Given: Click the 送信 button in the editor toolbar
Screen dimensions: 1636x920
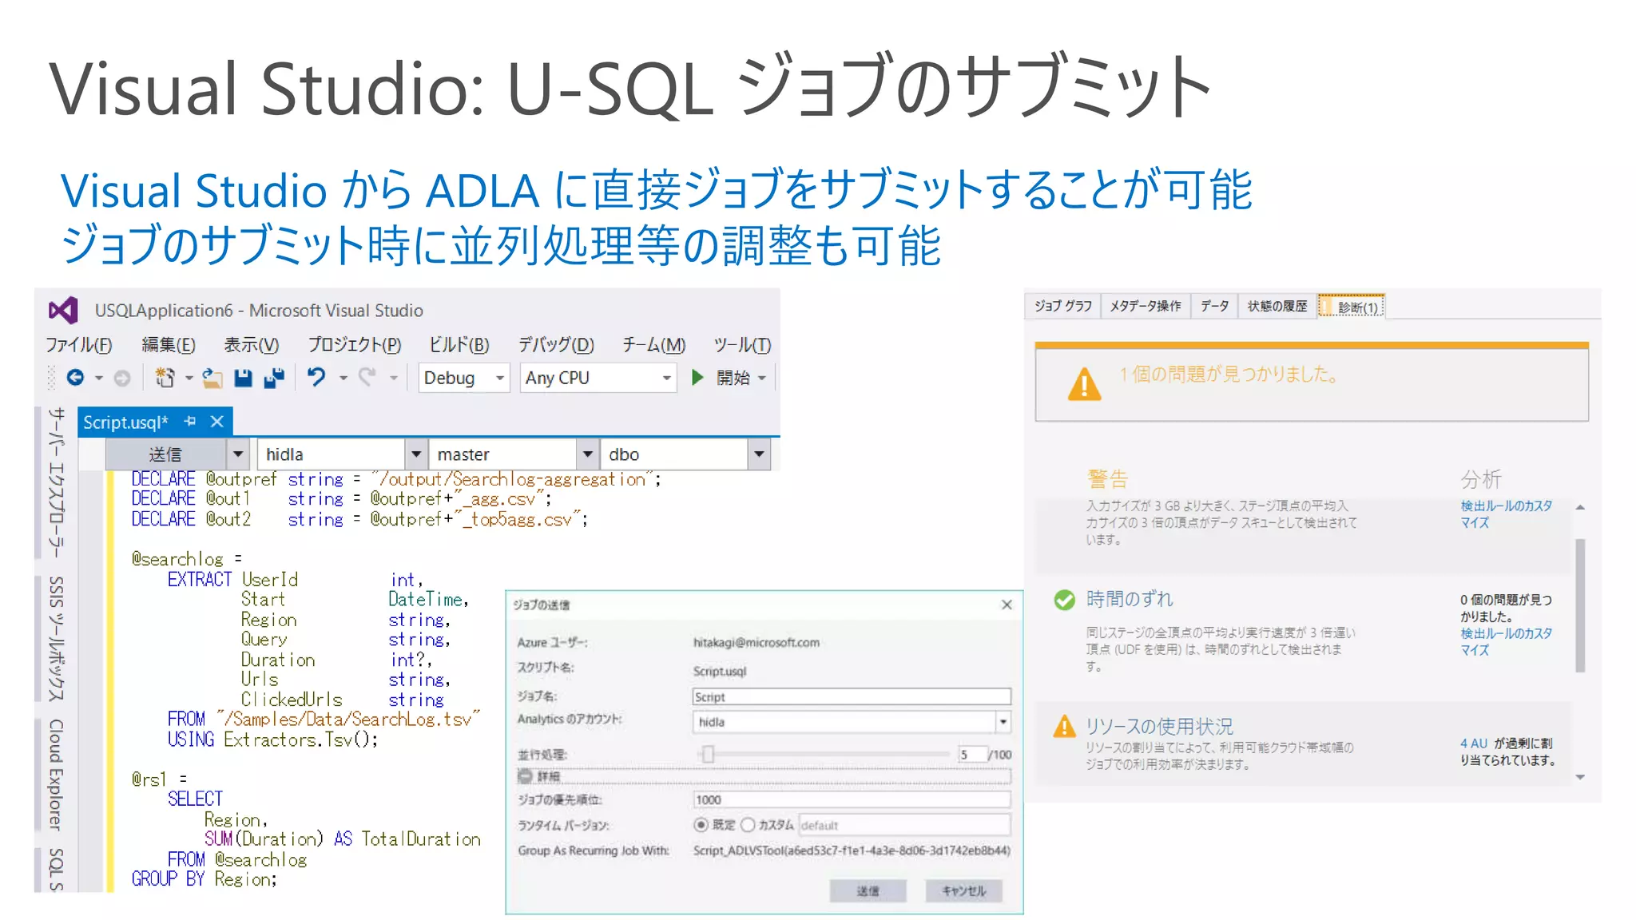Looking at the screenshot, I should tap(165, 454).
